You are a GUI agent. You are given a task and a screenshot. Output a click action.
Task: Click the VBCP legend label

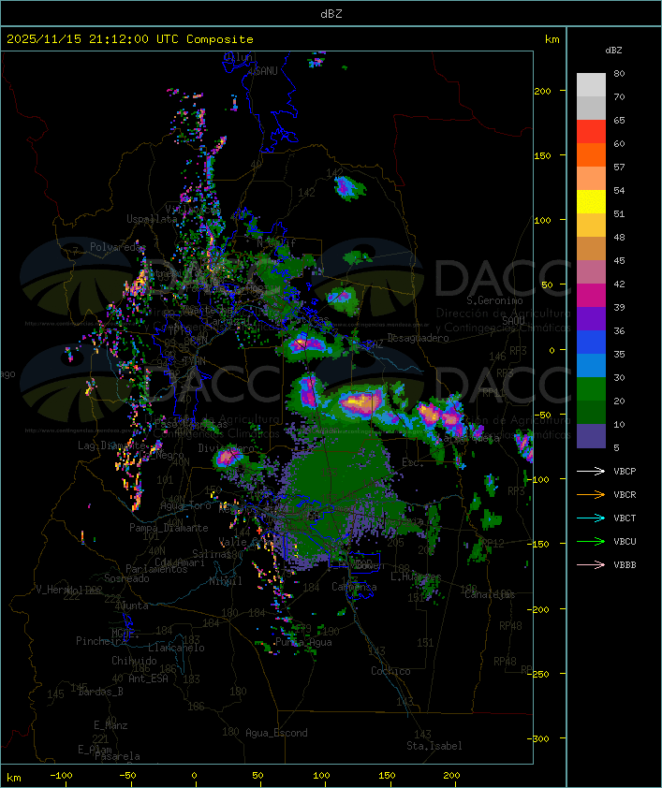625,472
